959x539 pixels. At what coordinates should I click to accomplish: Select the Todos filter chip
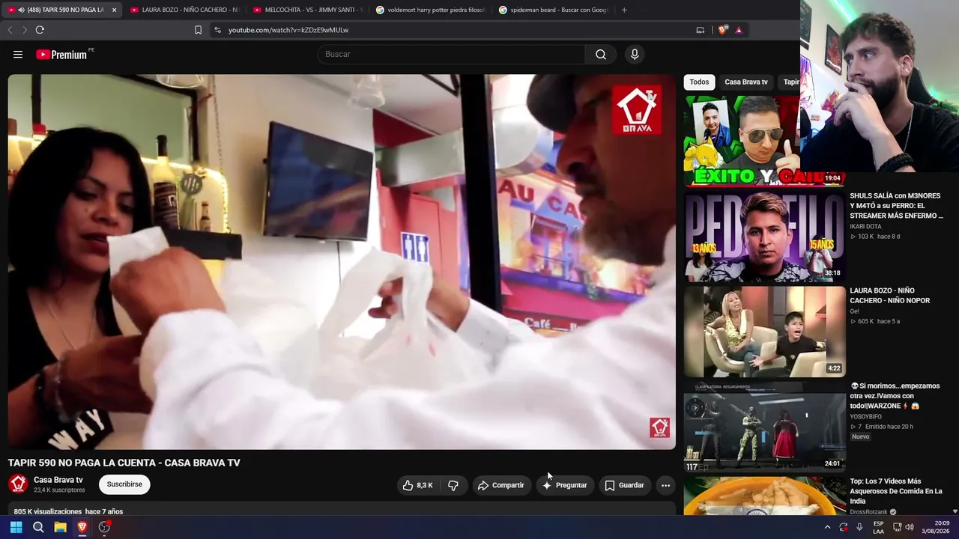(x=699, y=82)
